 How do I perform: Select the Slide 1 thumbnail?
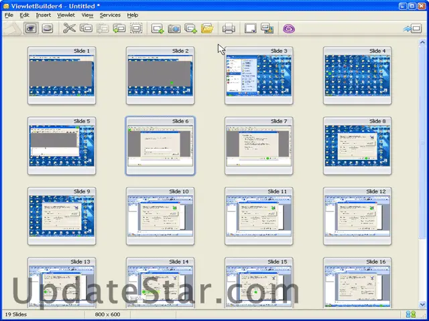coord(62,76)
